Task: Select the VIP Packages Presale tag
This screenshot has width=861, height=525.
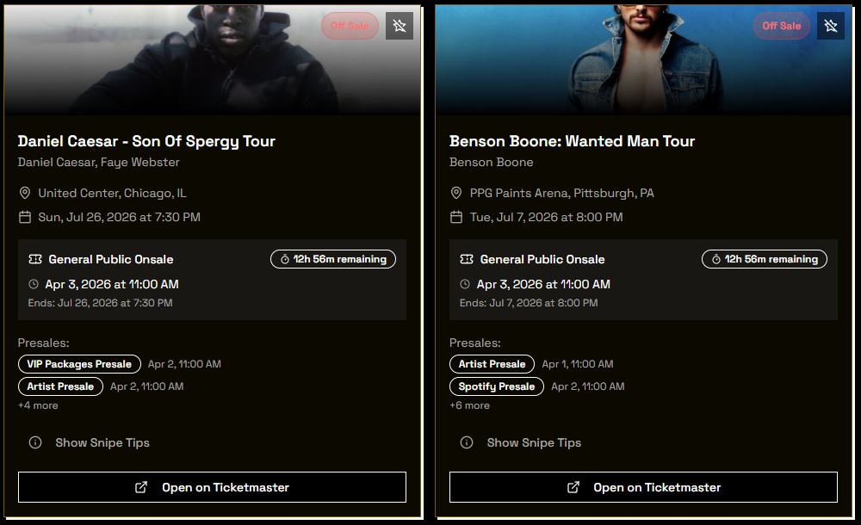Action: pyautogui.click(x=79, y=364)
